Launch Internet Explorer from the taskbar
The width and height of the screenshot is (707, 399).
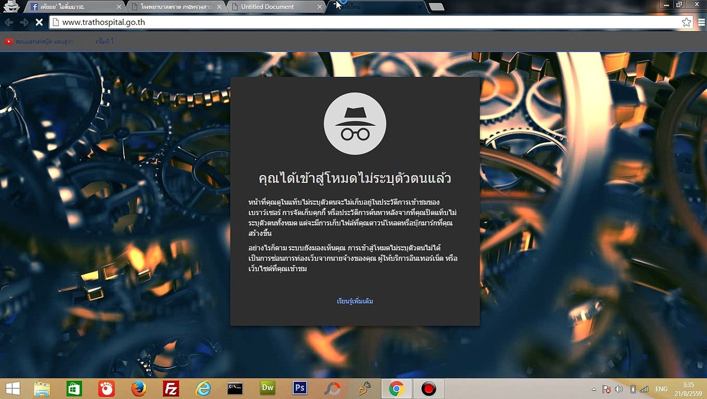[203, 389]
